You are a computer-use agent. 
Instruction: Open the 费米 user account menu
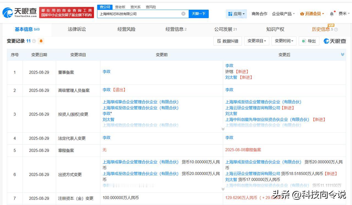pyautogui.click(x=344, y=14)
